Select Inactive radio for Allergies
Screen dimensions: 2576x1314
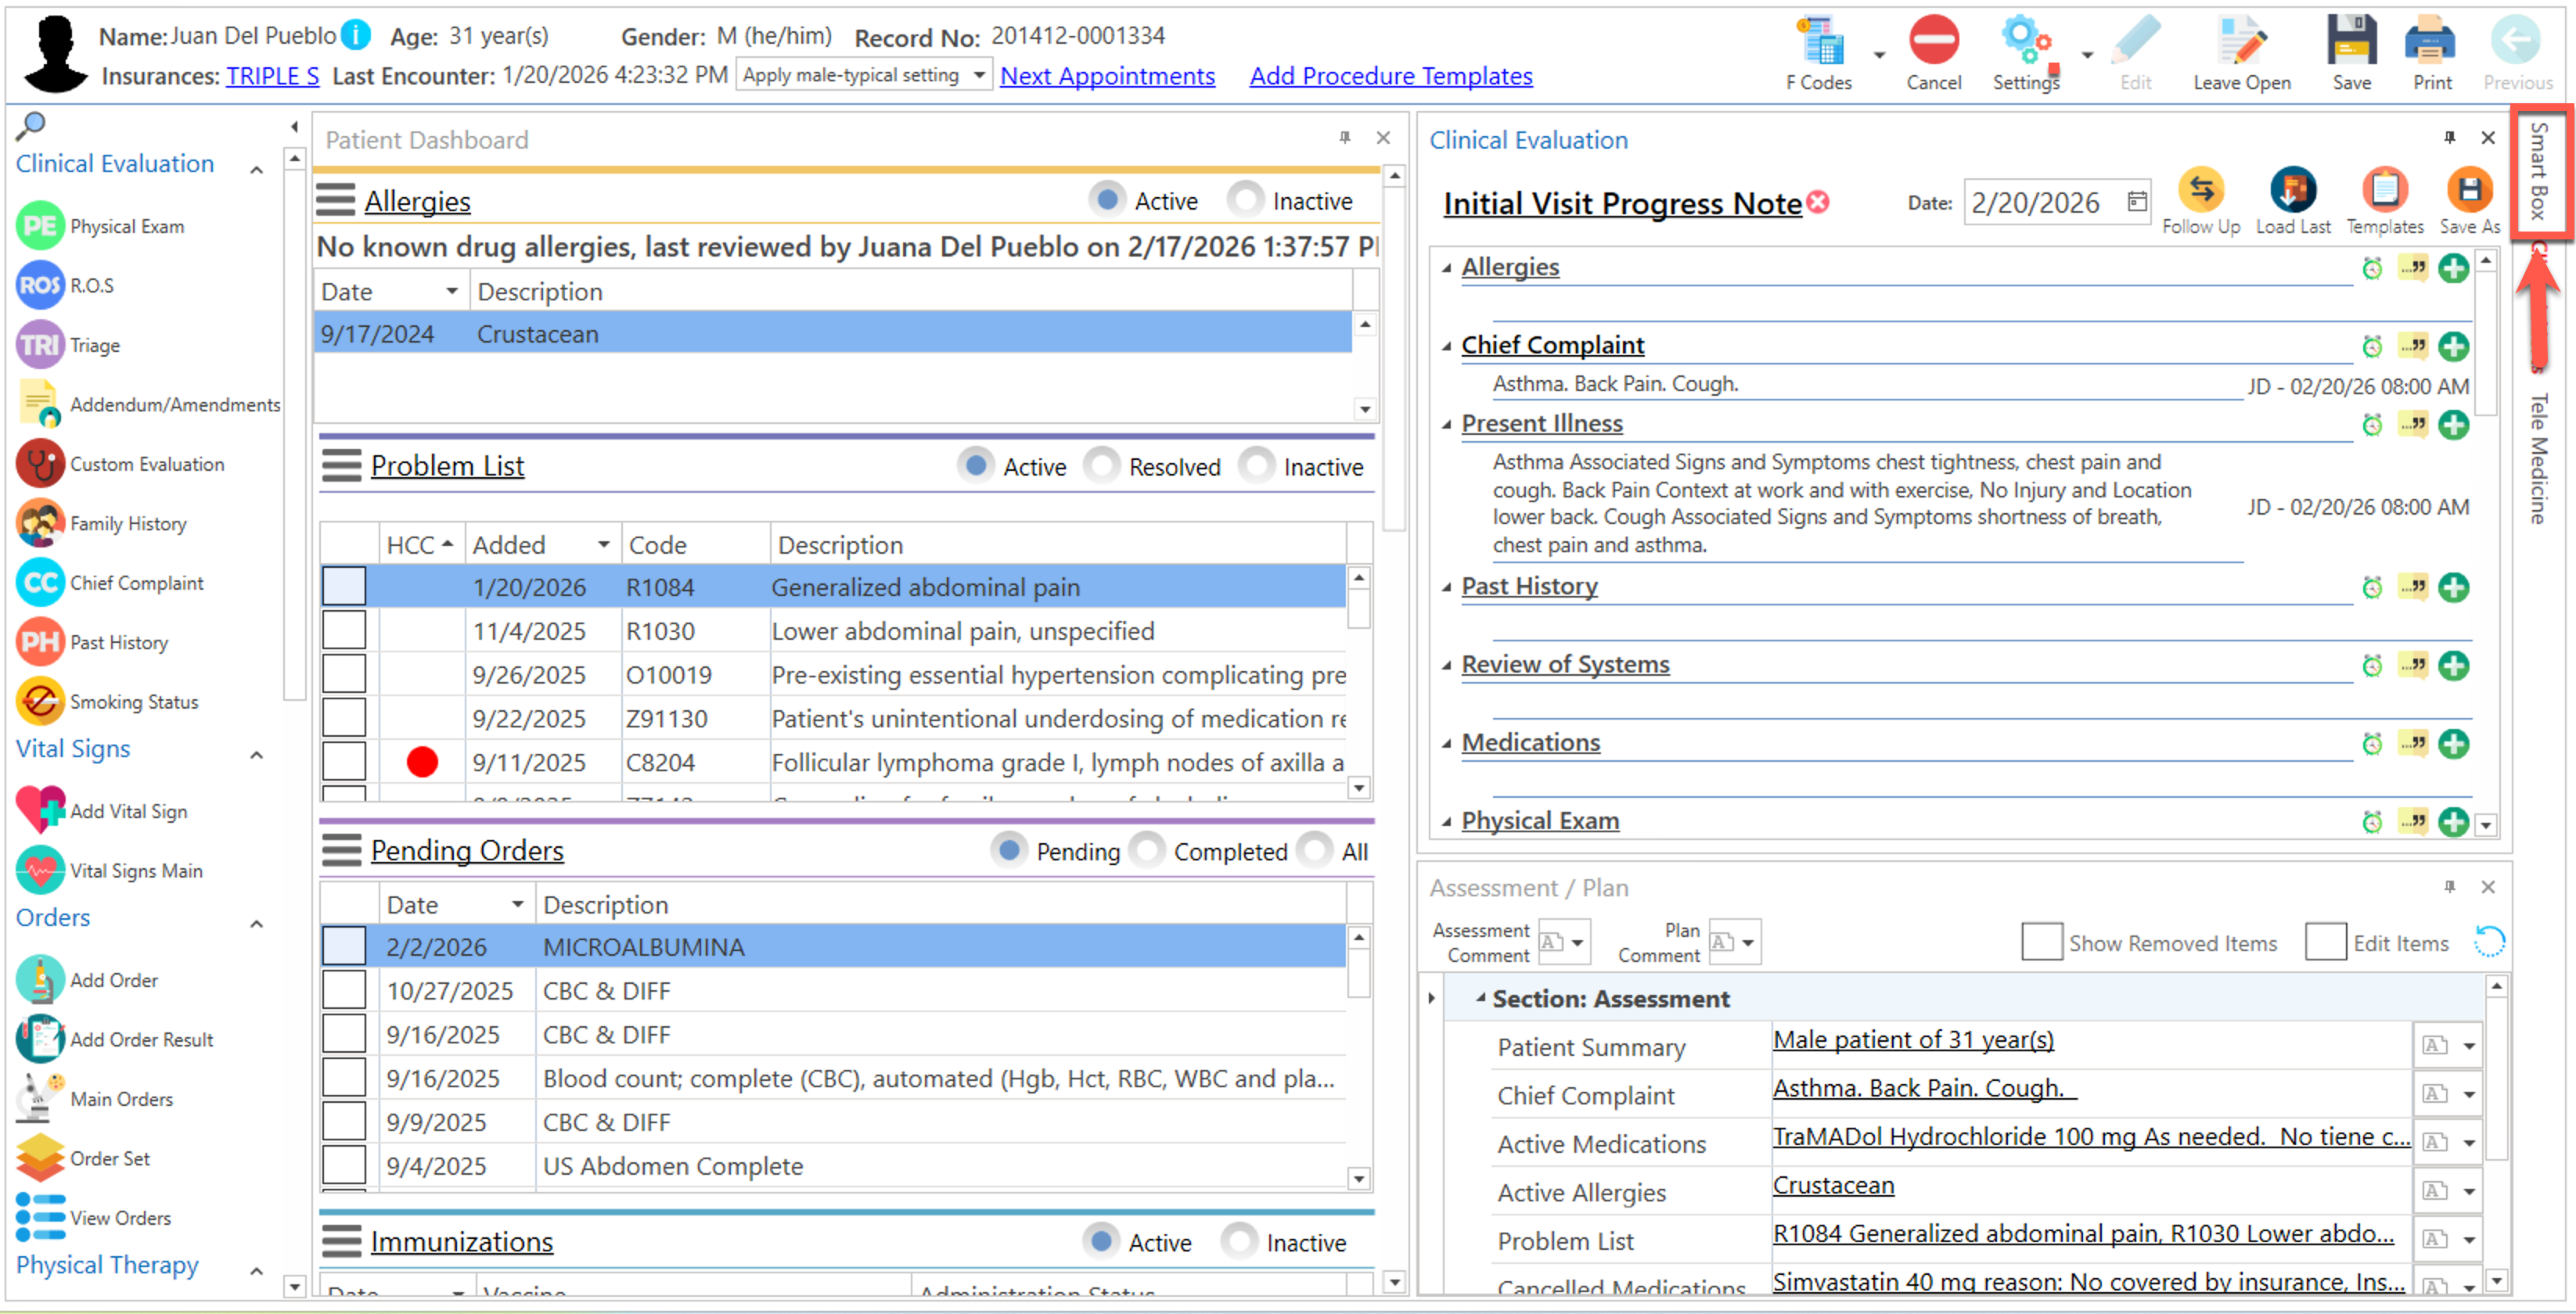coord(1245,200)
